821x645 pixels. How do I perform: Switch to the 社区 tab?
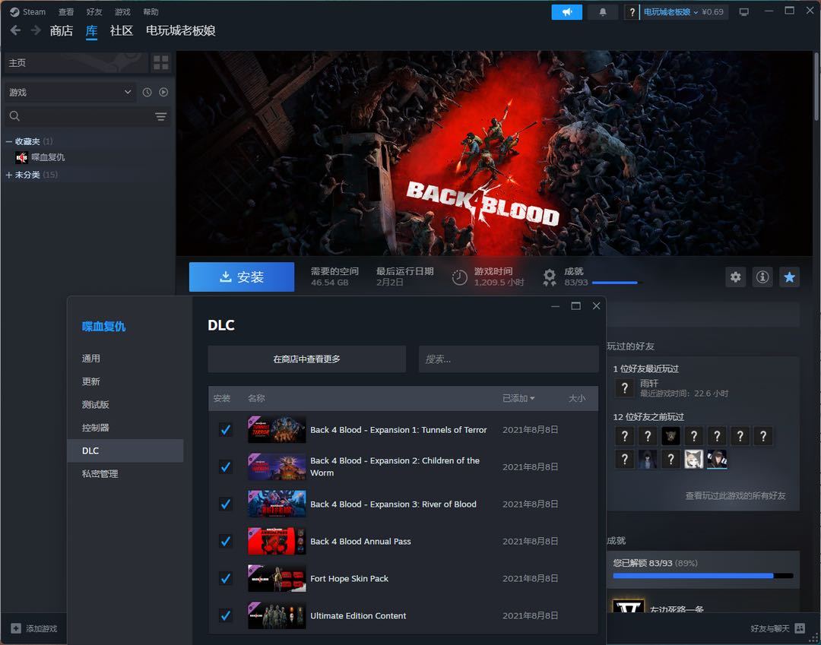click(x=122, y=30)
